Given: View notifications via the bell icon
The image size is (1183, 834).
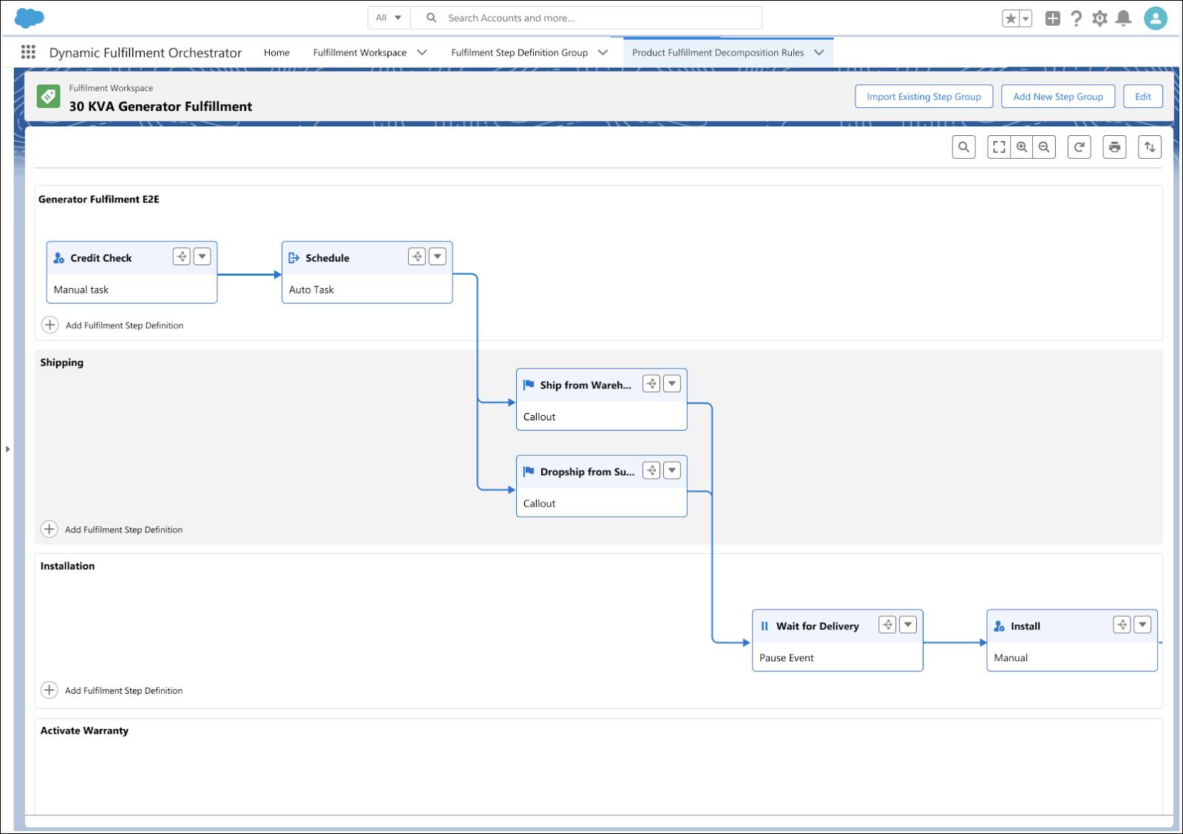Looking at the screenshot, I should pyautogui.click(x=1125, y=17).
